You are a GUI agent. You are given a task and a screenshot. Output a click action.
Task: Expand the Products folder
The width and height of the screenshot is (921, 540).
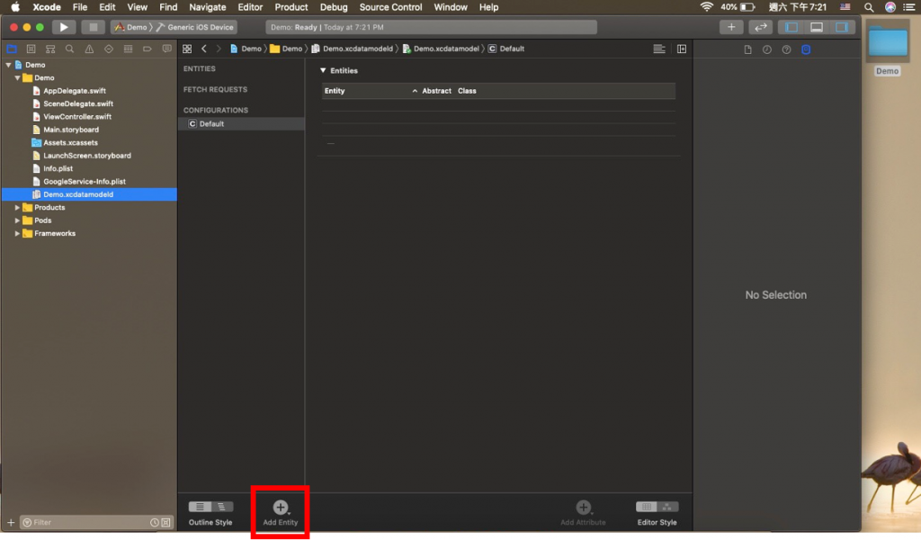(17, 207)
